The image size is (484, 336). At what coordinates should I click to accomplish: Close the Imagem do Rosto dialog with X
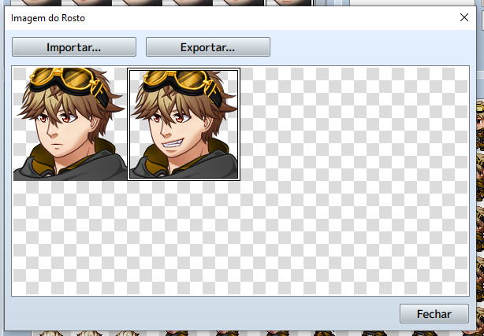(x=464, y=17)
